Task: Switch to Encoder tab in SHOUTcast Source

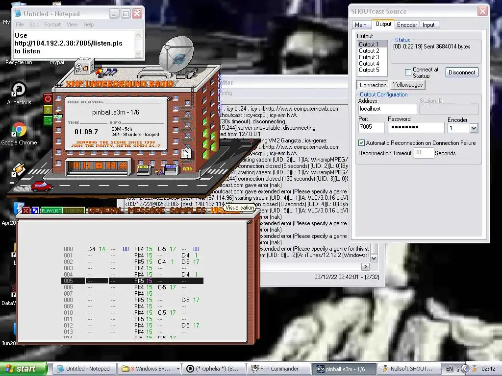Action: click(x=406, y=24)
